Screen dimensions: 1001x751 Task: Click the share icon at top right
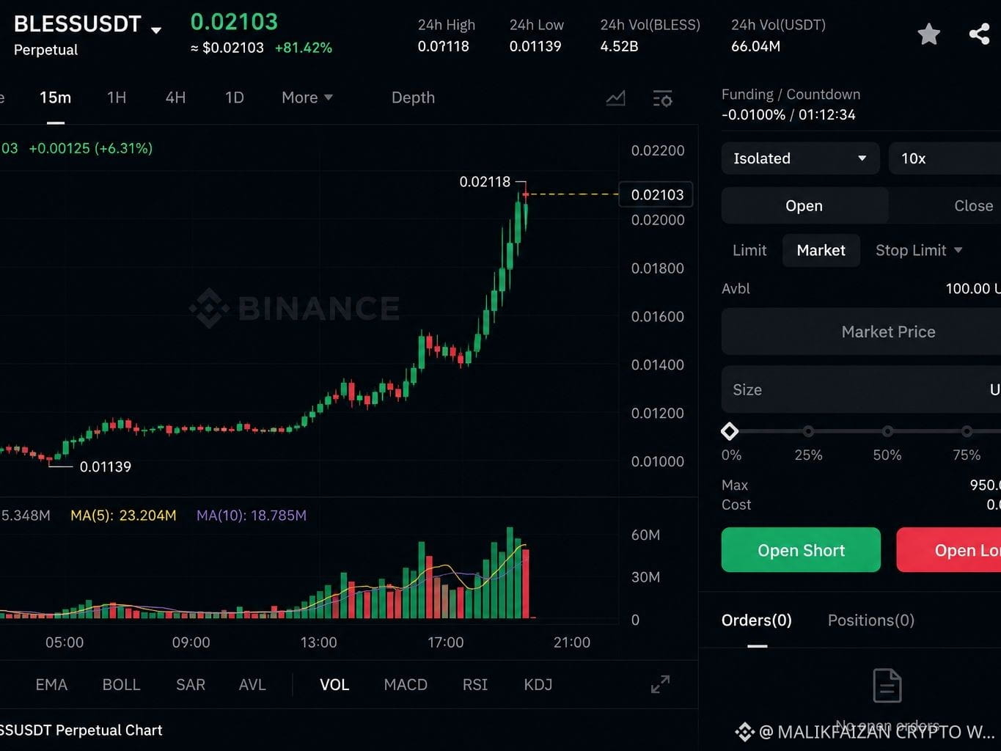point(979,34)
